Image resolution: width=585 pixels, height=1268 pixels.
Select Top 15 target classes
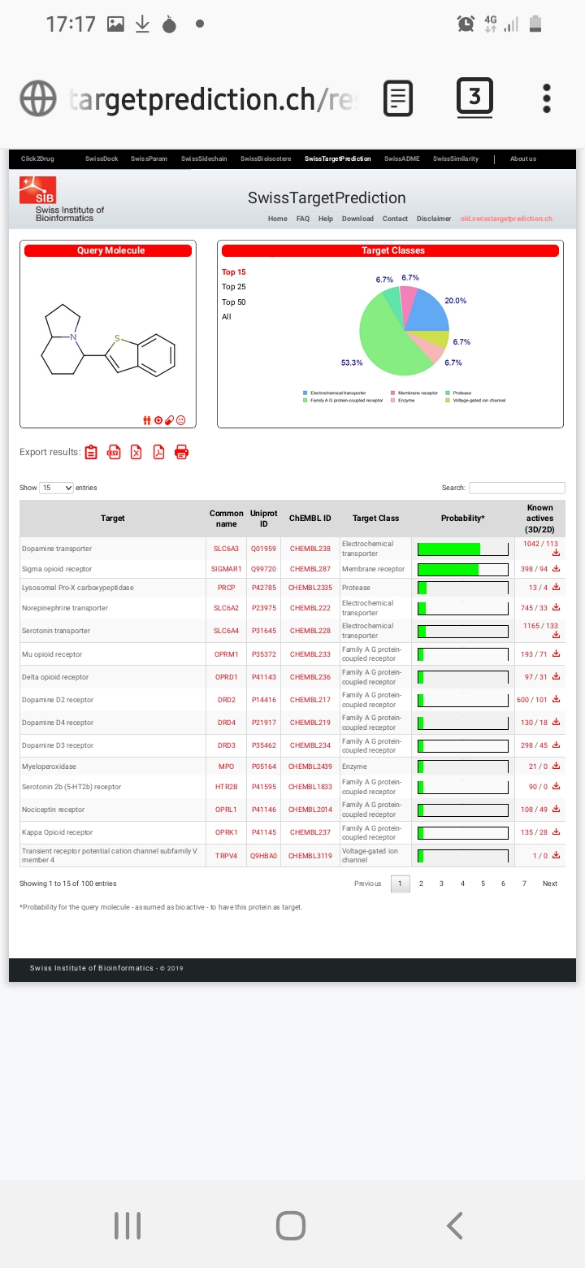tap(234, 272)
